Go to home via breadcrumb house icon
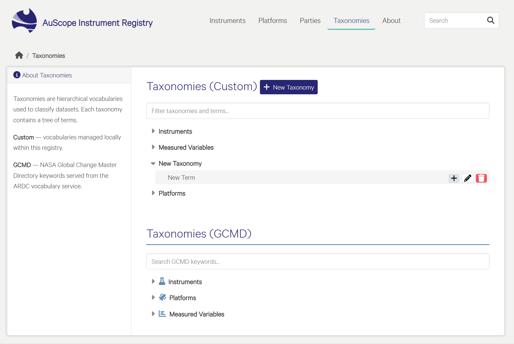The image size is (514, 344). 19,55
